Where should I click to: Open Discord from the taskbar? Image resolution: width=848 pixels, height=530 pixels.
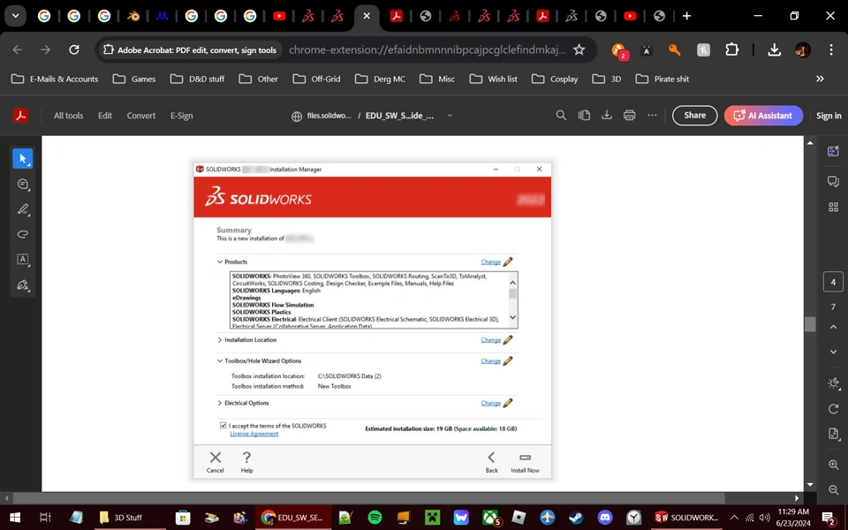(605, 518)
